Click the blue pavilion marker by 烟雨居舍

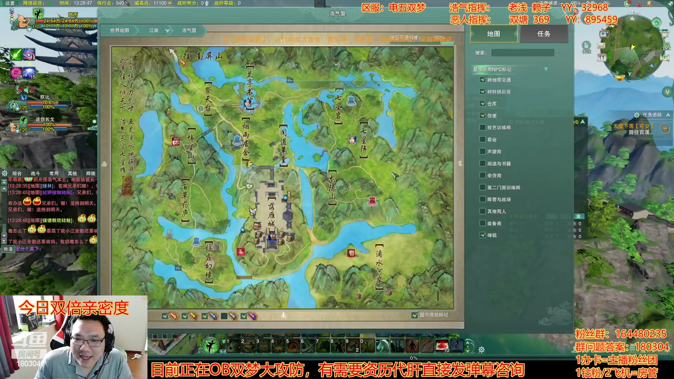tap(237, 140)
